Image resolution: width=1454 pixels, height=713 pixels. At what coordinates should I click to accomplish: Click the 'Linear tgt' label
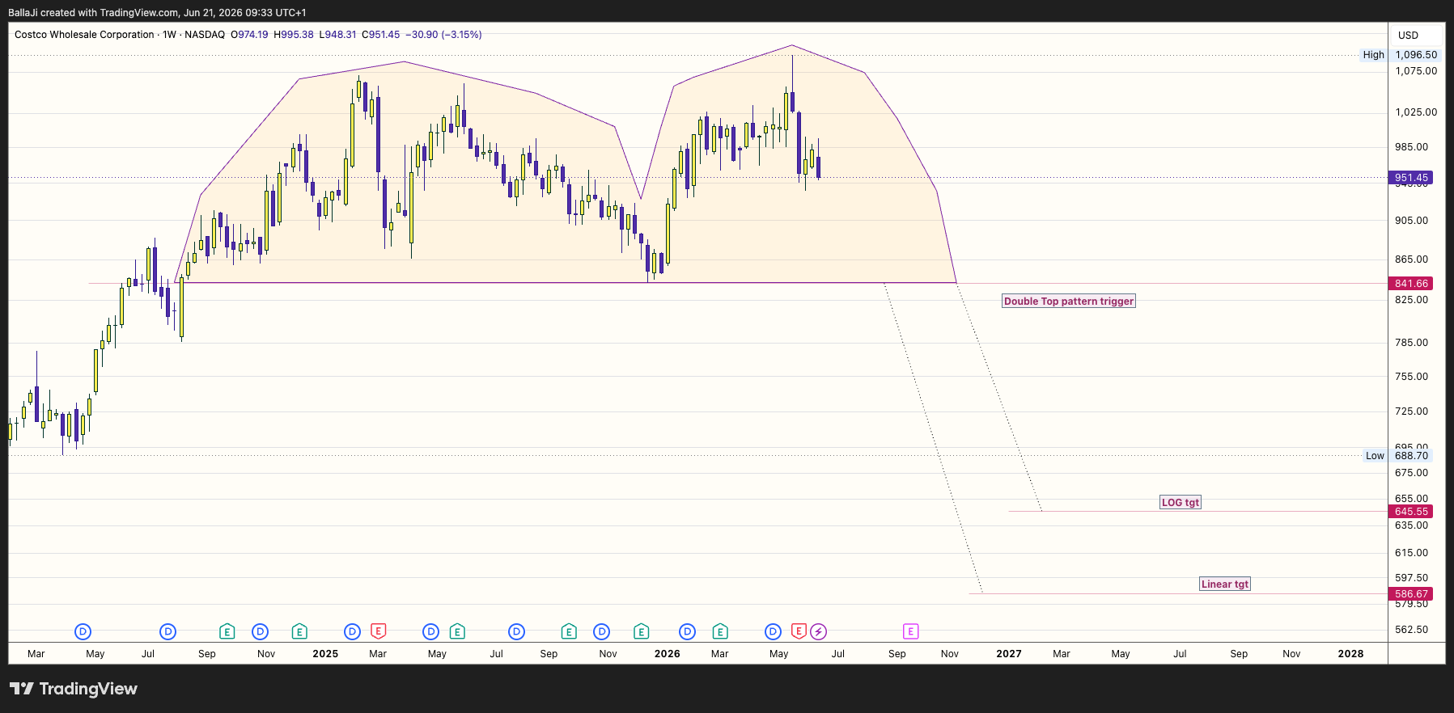pyautogui.click(x=1225, y=584)
